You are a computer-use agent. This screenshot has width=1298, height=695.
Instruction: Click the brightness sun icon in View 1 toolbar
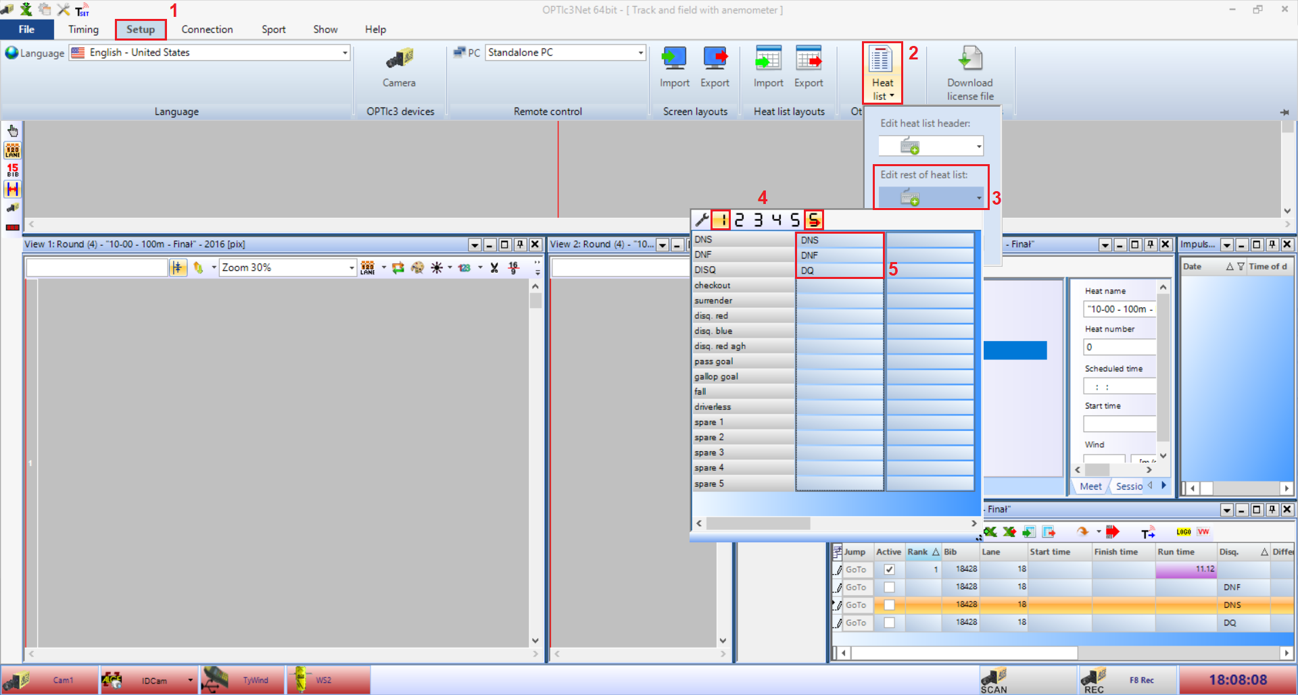(437, 268)
